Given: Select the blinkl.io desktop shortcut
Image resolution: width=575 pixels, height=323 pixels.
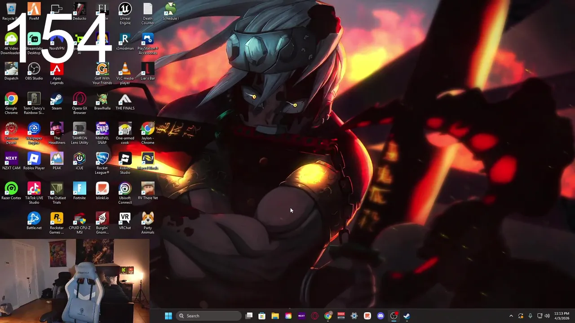Looking at the screenshot, I should click(102, 192).
